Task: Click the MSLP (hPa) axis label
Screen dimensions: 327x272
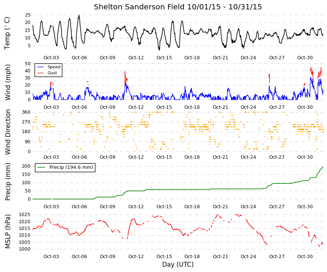Action: 8,231
